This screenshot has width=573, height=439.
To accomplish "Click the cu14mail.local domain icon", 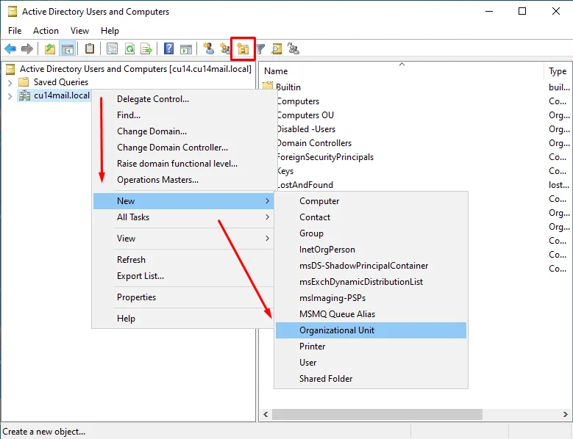I will (24, 95).
